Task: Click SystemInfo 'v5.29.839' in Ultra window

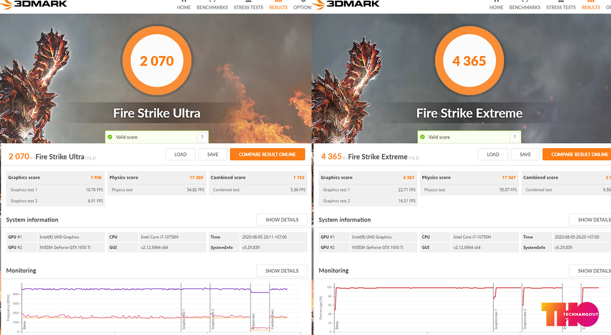Action: pos(251,247)
